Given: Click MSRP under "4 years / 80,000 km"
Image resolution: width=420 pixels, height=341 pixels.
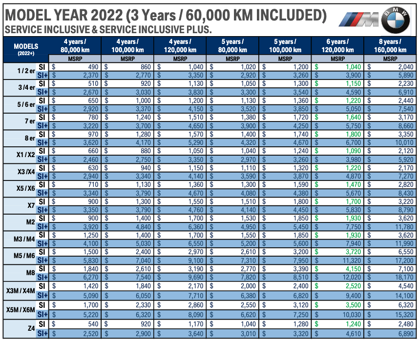Looking at the screenshot, I should [75, 59].
